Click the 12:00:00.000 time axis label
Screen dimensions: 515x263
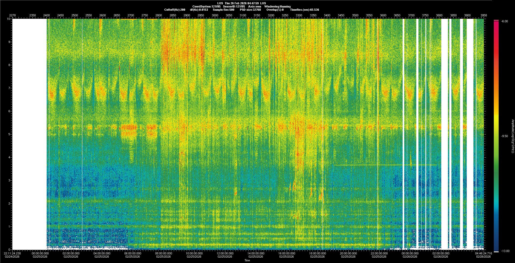[x=225, y=253]
